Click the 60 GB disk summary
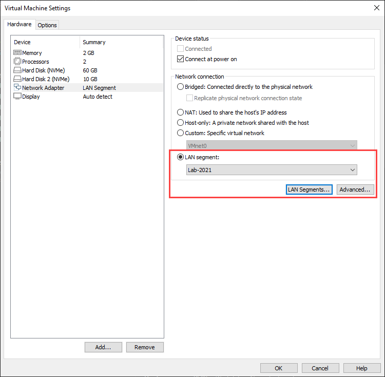The image size is (385, 377). tap(90, 70)
